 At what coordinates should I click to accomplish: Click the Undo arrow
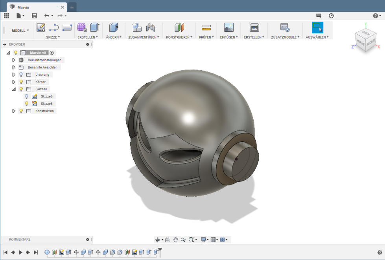pyautogui.click(x=47, y=16)
